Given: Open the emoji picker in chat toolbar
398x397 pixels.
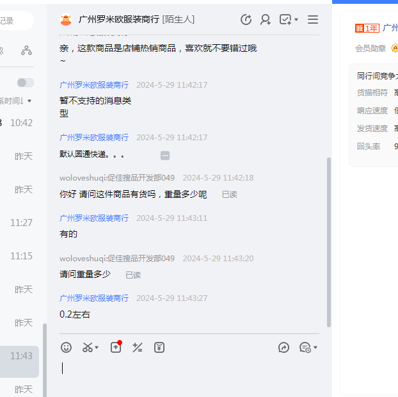Looking at the screenshot, I should click(66, 348).
